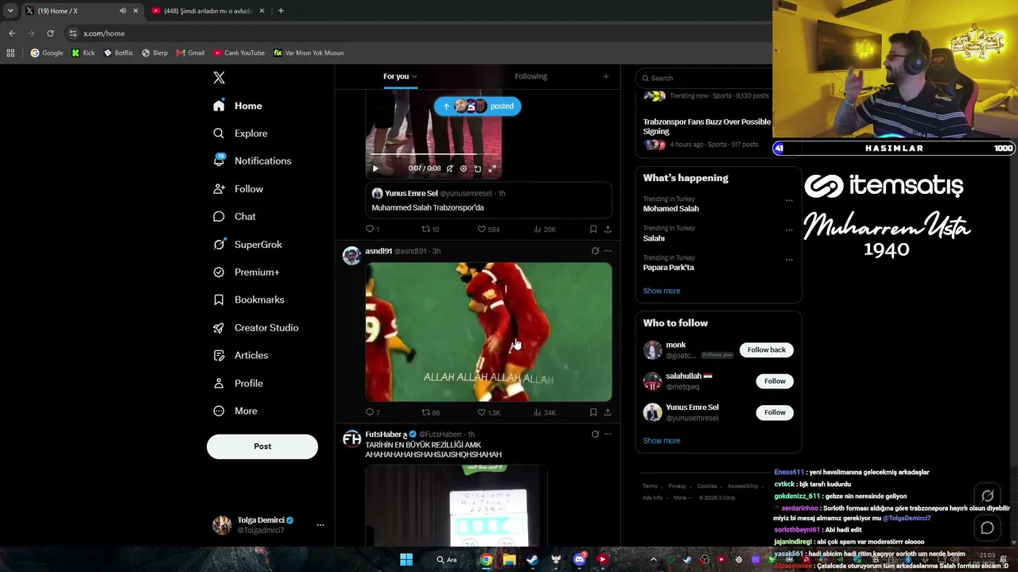The width and height of the screenshot is (1018, 572).
Task: Open the Windows Start menu
Action: pos(406,559)
